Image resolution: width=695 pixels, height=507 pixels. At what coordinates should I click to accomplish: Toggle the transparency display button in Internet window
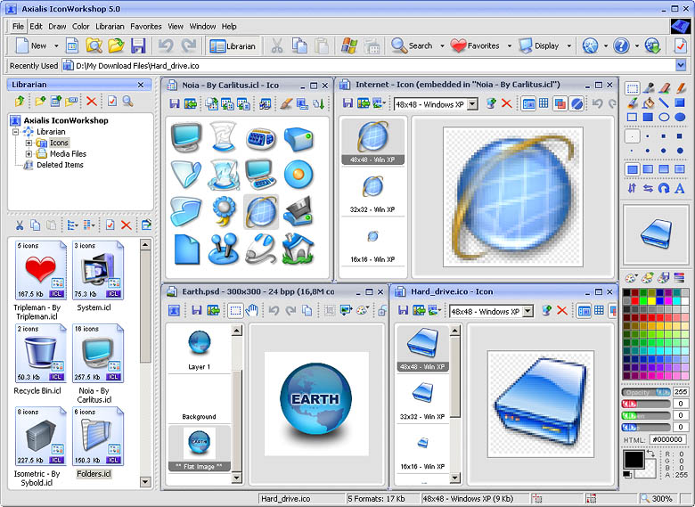pos(576,103)
